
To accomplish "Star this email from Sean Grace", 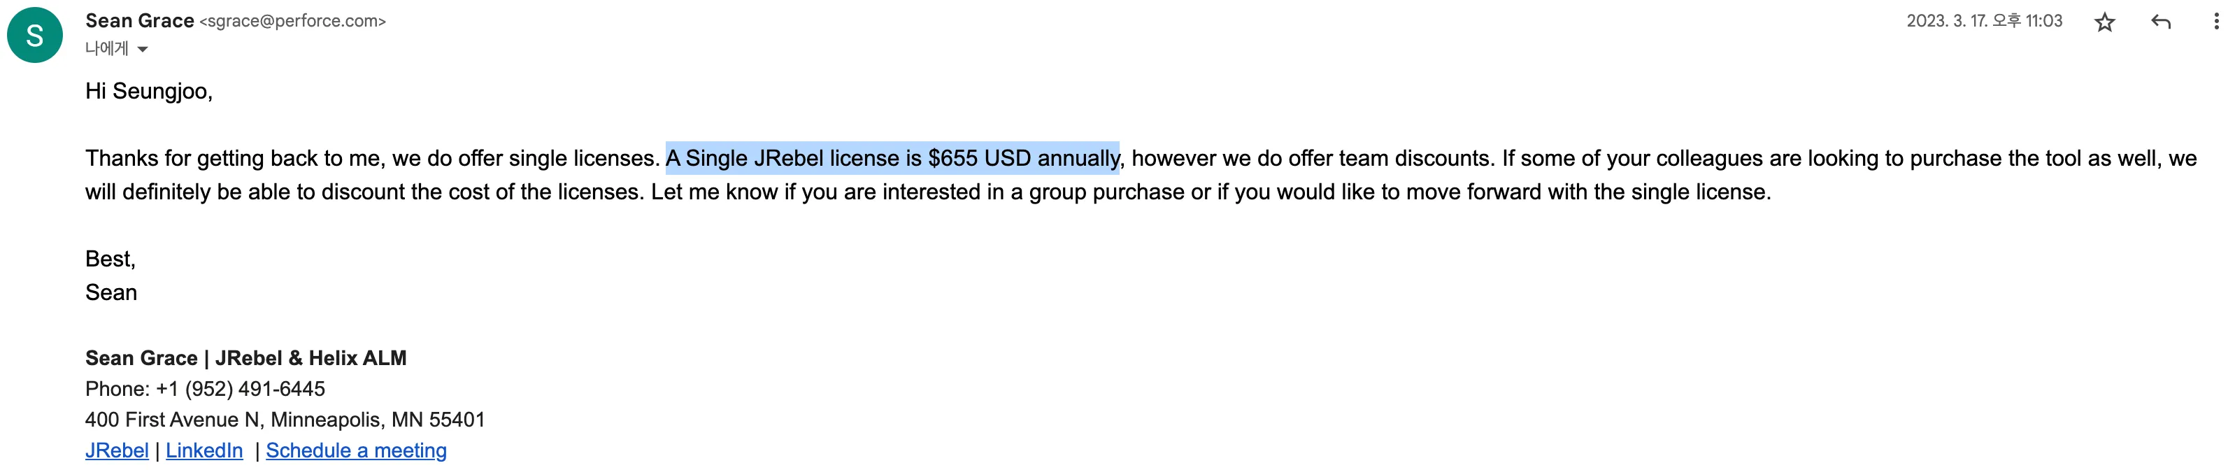I will pyautogui.click(x=2104, y=22).
